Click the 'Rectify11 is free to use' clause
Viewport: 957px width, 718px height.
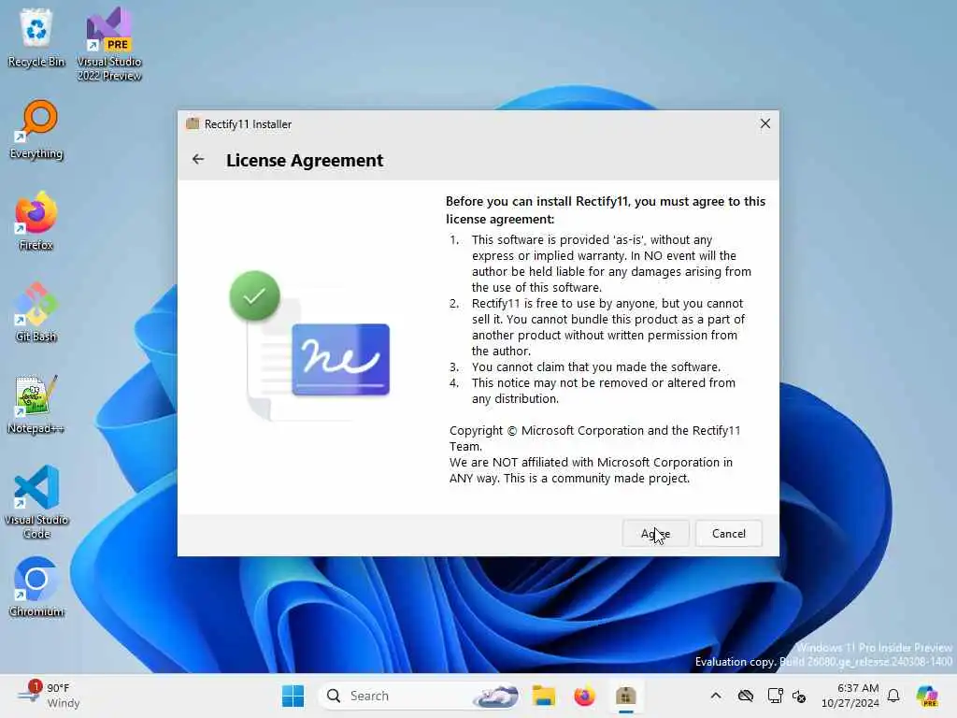click(607, 327)
